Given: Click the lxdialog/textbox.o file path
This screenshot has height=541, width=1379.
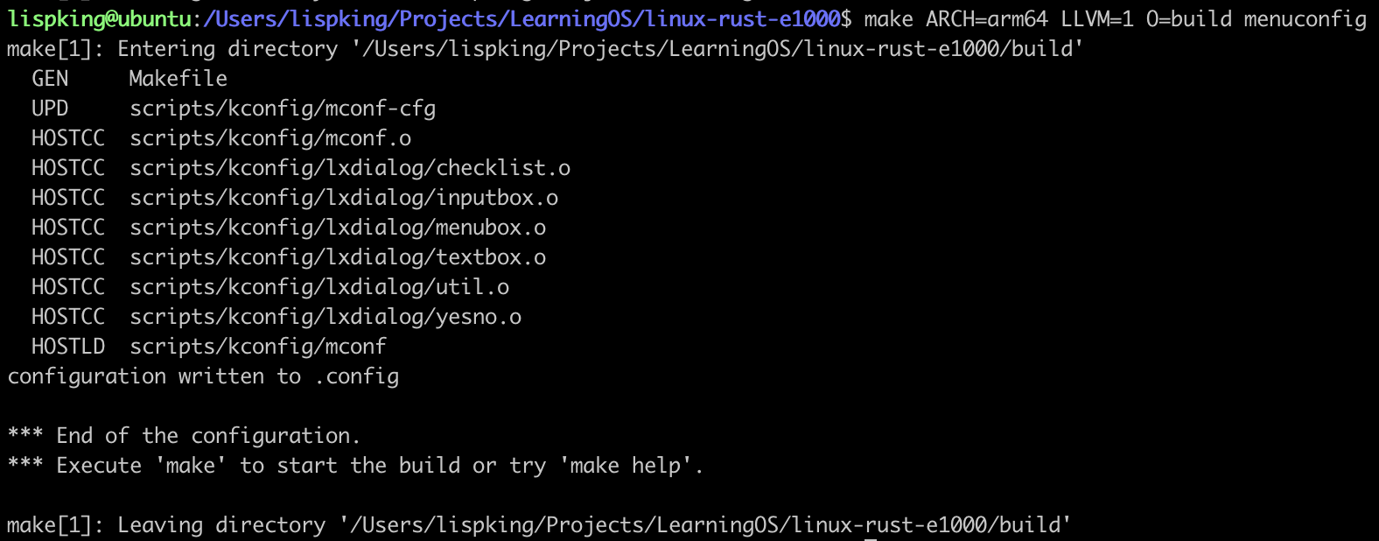Looking at the screenshot, I should (x=338, y=257).
